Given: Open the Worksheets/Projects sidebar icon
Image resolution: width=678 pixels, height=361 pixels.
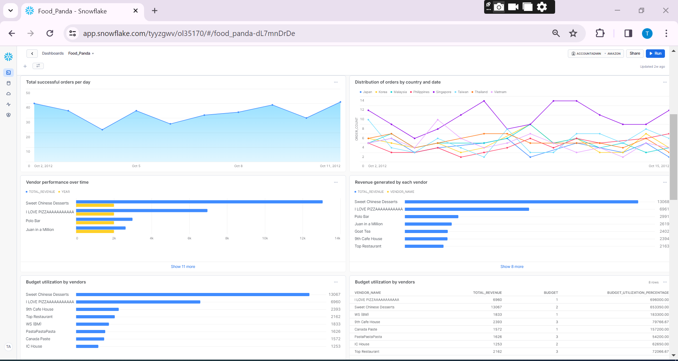Looking at the screenshot, I should tap(8, 73).
